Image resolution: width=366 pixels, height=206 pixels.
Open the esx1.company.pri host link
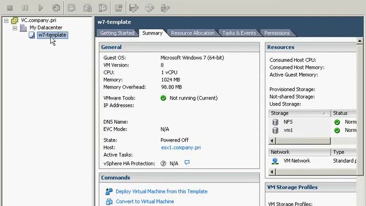tap(181, 148)
